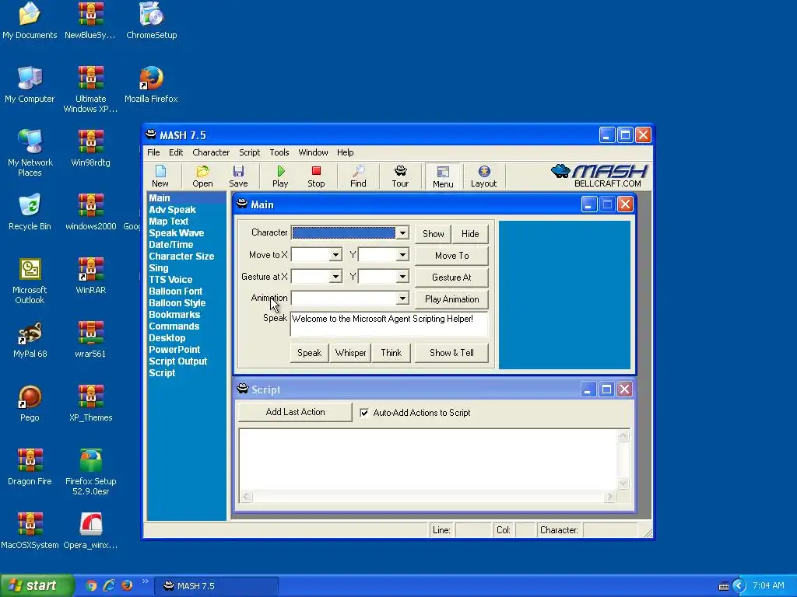Image resolution: width=797 pixels, height=597 pixels.
Task: Open the Edit menu
Action: click(176, 152)
